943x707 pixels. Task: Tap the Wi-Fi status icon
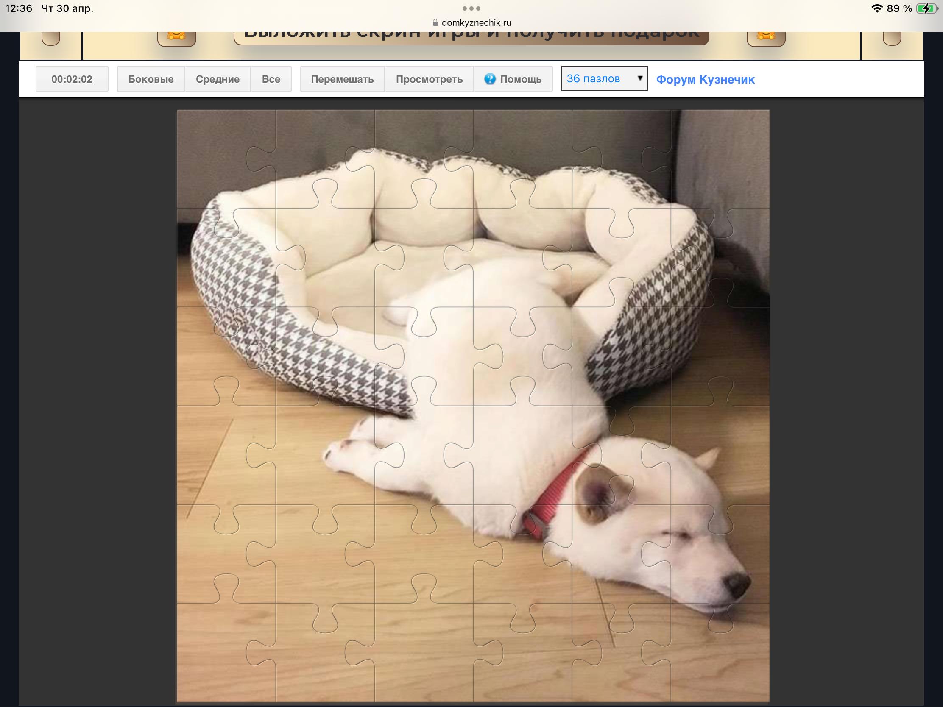(x=876, y=8)
